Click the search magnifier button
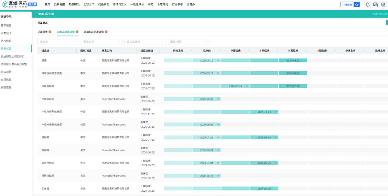 357,4
